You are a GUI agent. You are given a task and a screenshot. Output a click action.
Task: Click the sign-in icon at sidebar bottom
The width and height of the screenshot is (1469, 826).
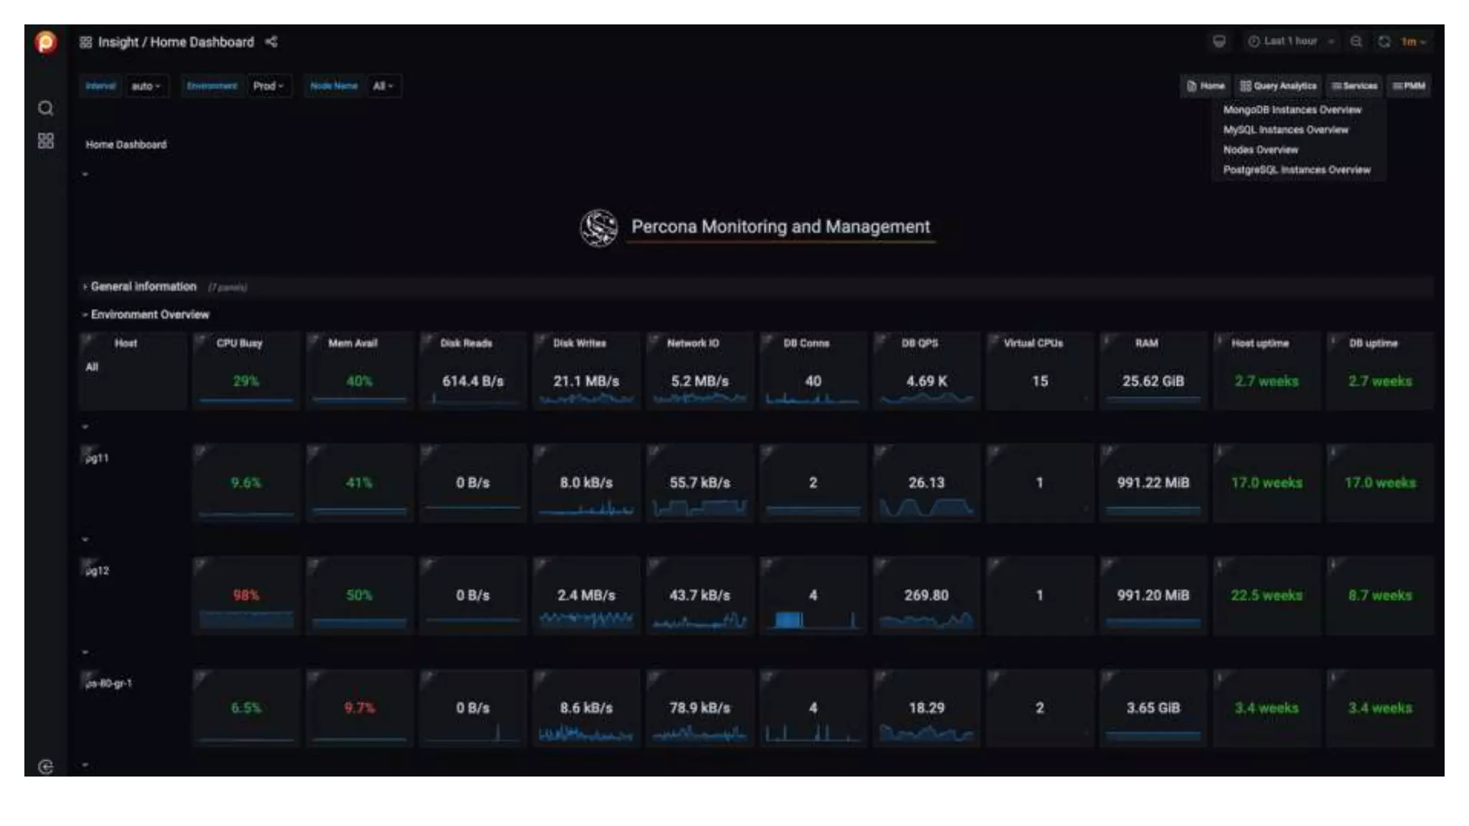click(45, 766)
